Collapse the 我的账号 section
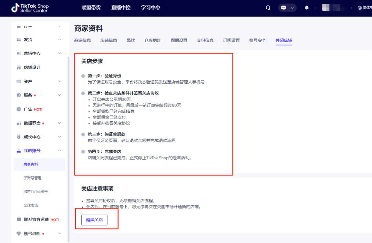 point(60,151)
